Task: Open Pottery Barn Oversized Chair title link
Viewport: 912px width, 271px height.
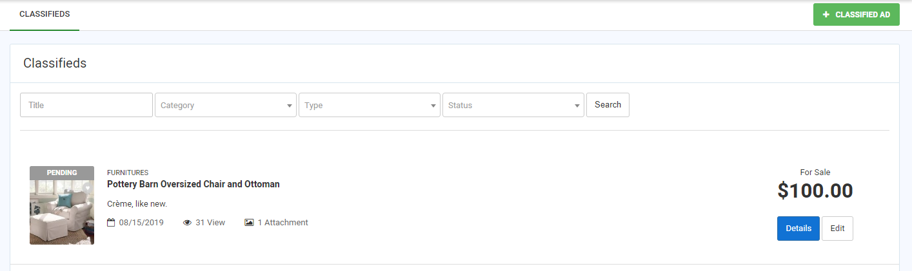Action: (193, 184)
